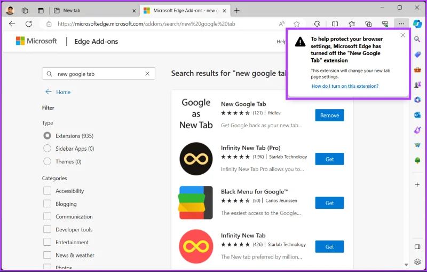
Task: Open the sidebar Drop paper-plane icon
Action: click(417, 145)
